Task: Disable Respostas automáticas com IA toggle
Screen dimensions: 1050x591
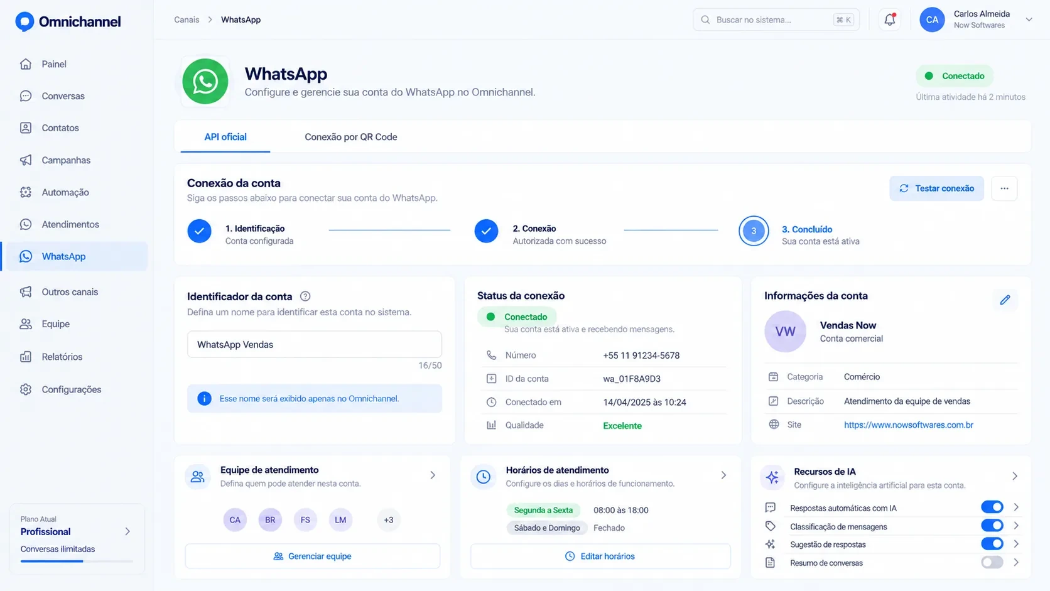Action: [x=992, y=507]
